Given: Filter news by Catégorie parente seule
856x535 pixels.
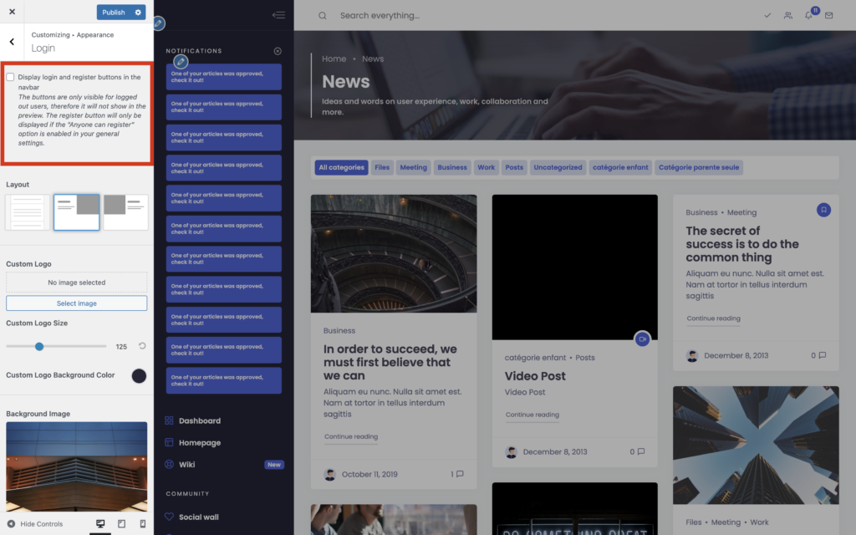Looking at the screenshot, I should tap(699, 167).
